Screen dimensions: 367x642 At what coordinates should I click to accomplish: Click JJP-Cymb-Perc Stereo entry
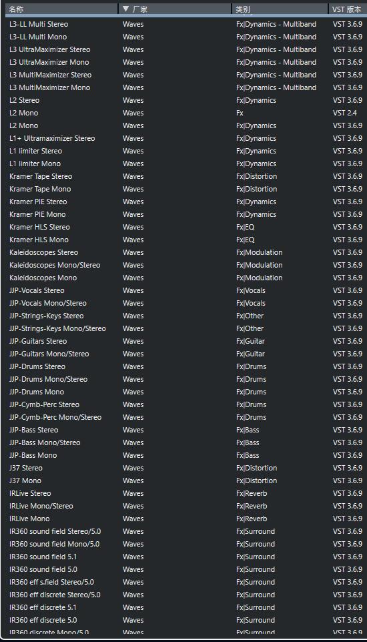tap(184, 405)
